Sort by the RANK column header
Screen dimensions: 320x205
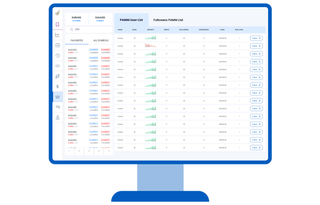134,30
